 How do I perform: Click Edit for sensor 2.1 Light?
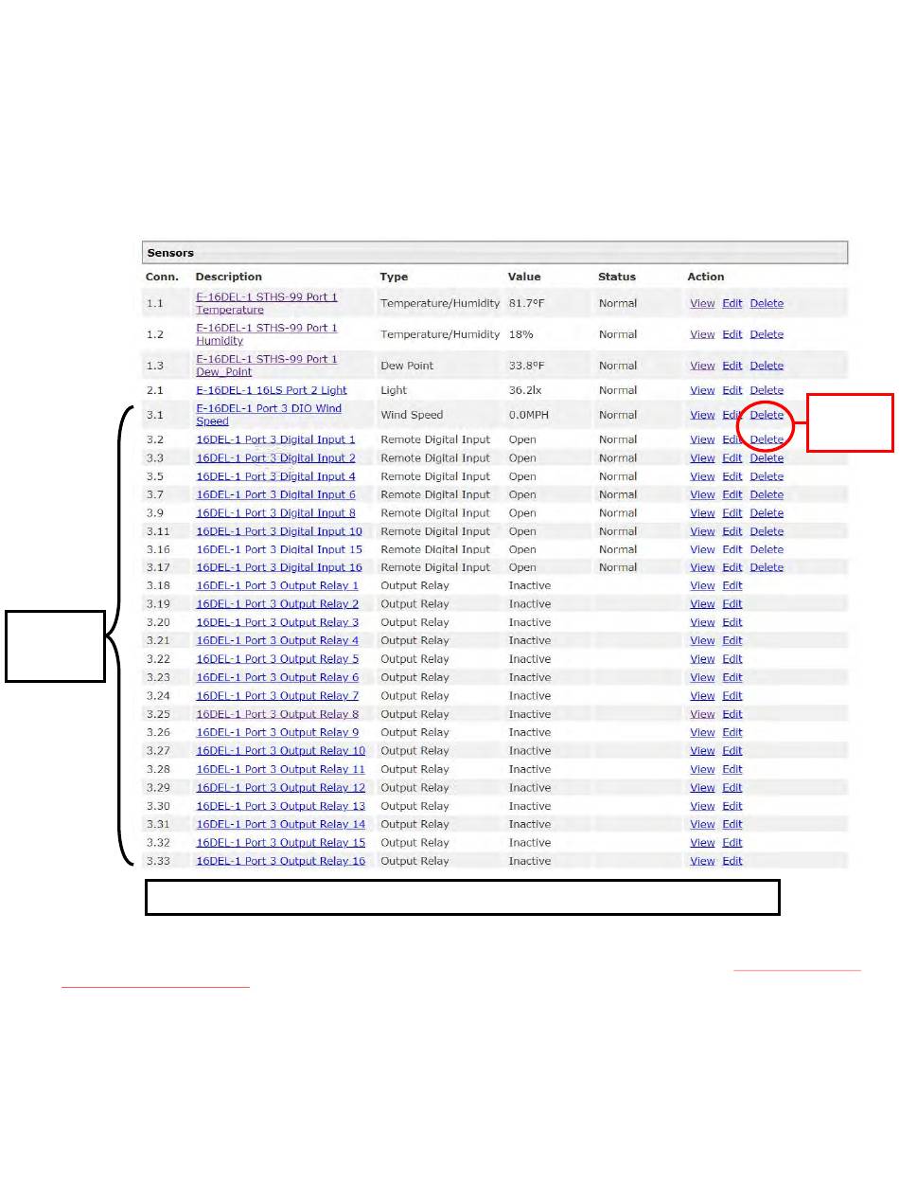[x=732, y=390]
